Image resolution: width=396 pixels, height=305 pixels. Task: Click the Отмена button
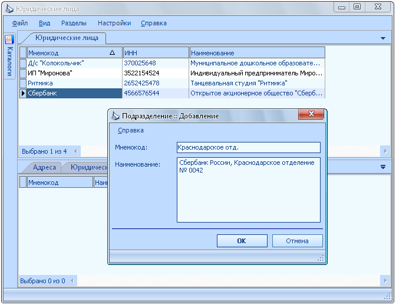[297, 241]
